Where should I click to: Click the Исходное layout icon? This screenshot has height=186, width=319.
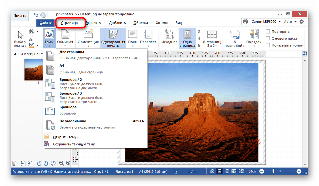(169, 35)
